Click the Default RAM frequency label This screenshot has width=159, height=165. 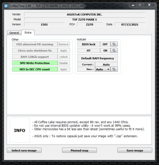pos(98,58)
